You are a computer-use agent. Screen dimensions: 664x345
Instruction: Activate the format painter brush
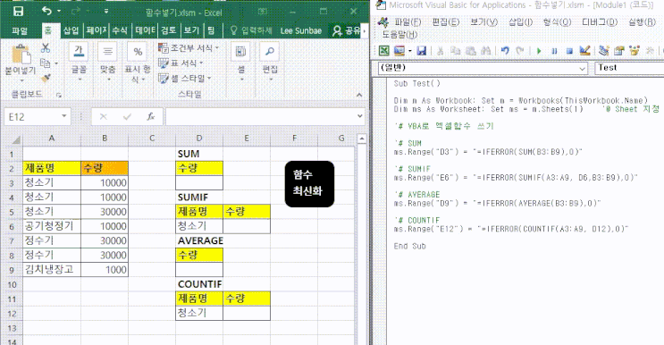click(46, 78)
